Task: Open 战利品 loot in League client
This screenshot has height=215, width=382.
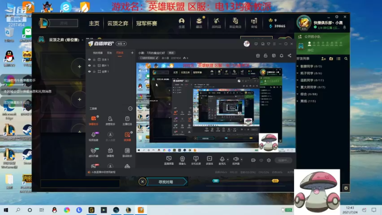Action: 216,23
